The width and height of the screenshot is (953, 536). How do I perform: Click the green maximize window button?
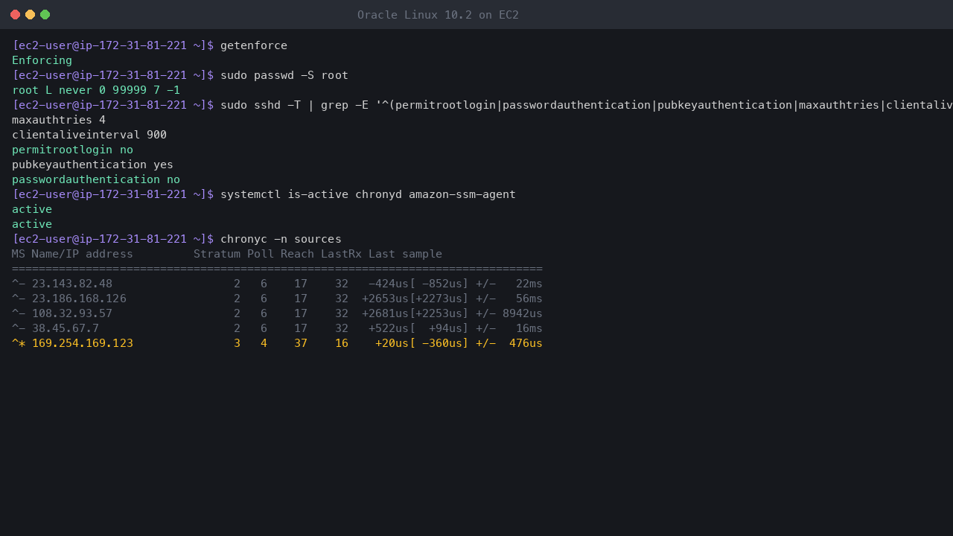tap(45, 15)
